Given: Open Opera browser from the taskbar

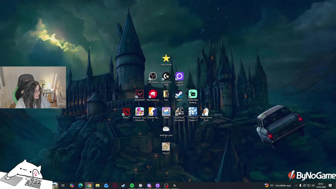Looking at the screenshot, I should (115, 186).
